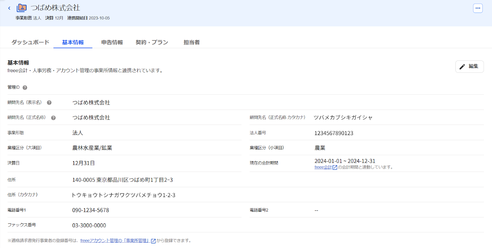Click the 現在の会計期間 label

264,163
